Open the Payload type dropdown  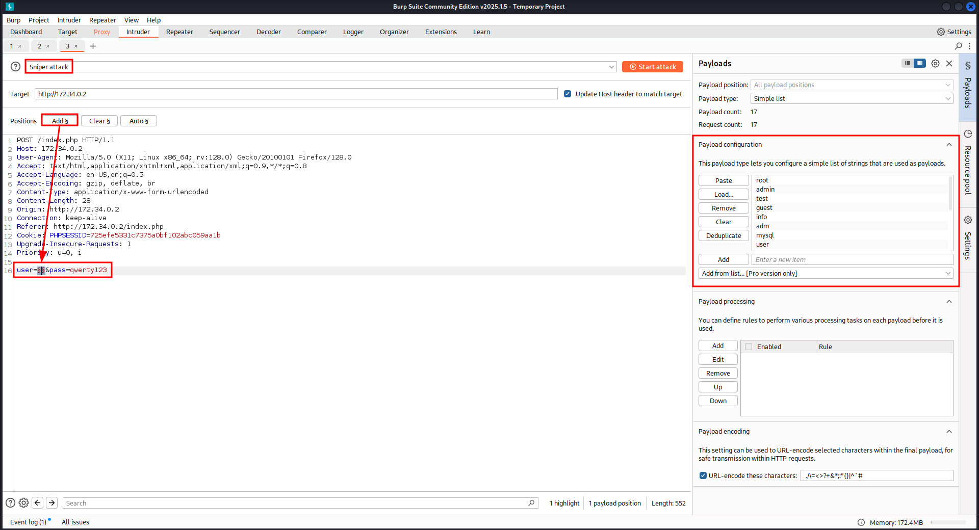pos(852,98)
